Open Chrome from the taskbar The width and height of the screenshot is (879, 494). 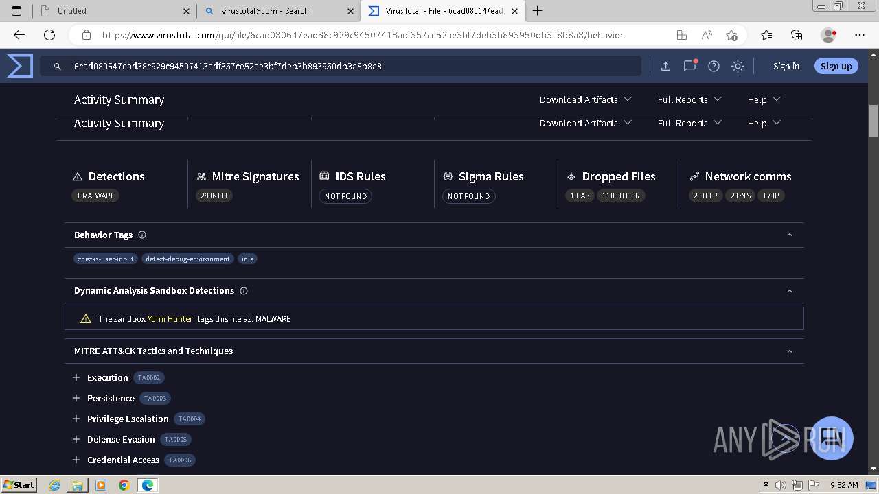point(124,485)
